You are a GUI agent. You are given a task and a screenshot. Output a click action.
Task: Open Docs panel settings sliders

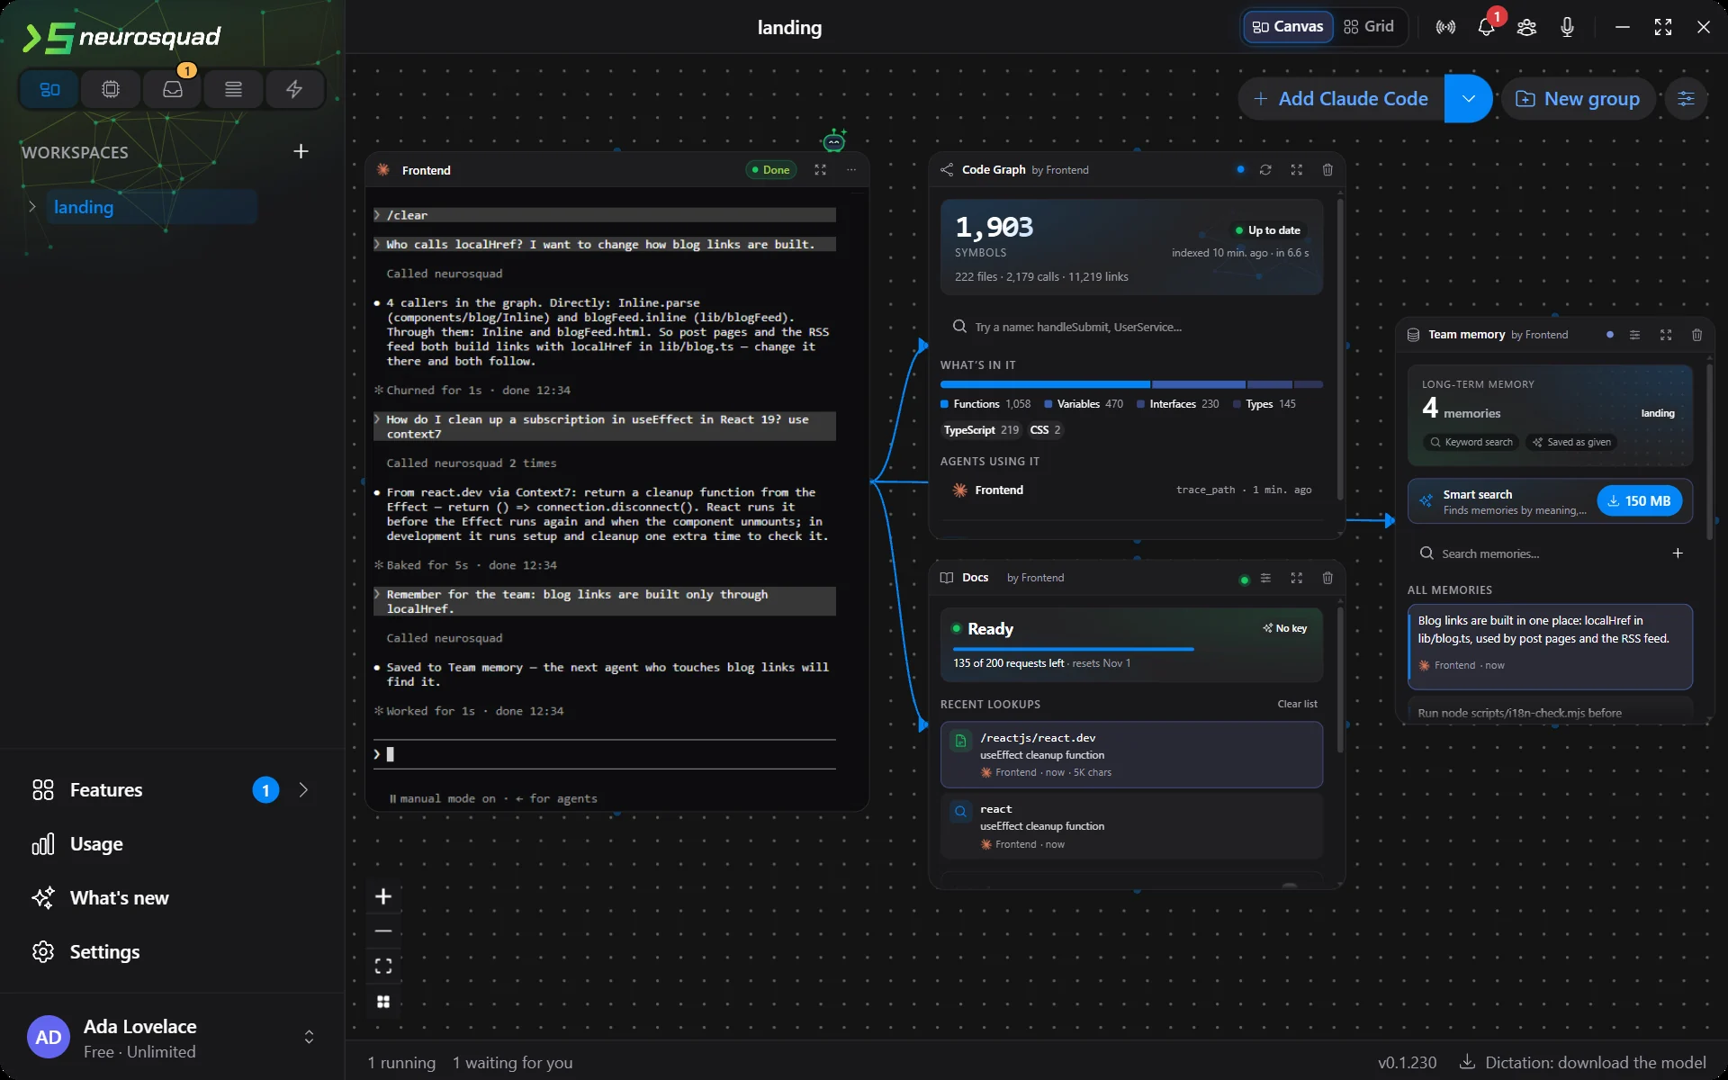pos(1265,578)
